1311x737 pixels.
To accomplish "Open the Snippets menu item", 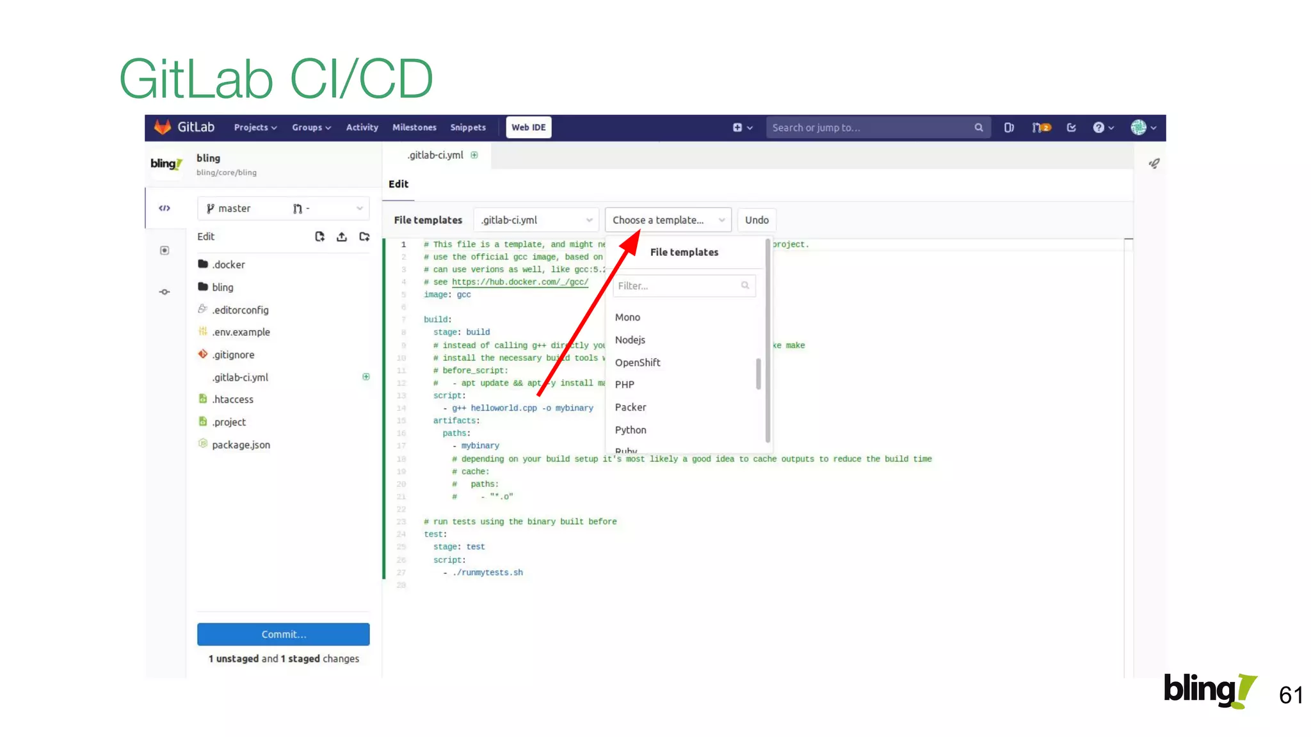I will click(468, 127).
